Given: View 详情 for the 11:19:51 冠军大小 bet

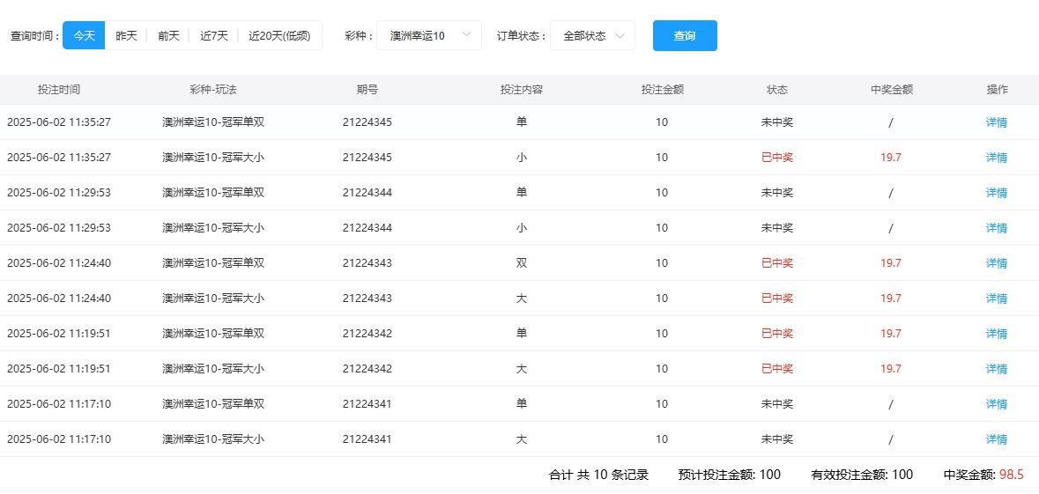Looking at the screenshot, I should (996, 369).
